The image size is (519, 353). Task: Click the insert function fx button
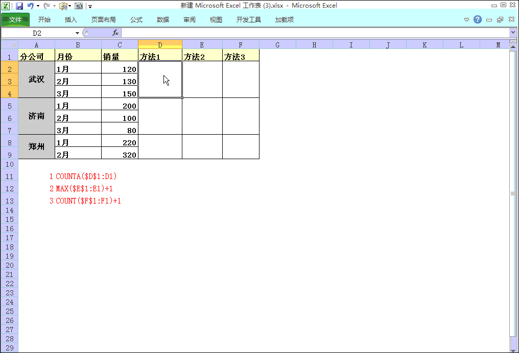pyautogui.click(x=115, y=33)
